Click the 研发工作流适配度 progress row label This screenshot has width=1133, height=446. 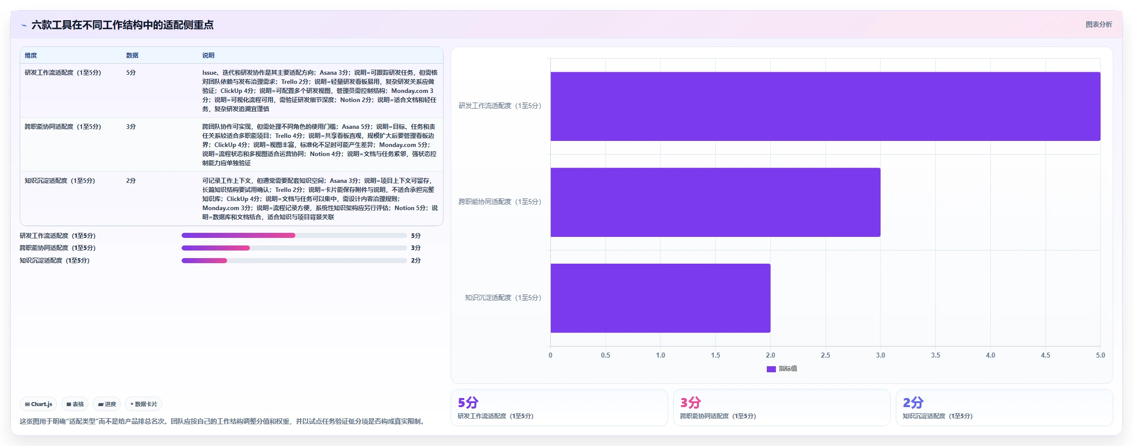[58, 236]
